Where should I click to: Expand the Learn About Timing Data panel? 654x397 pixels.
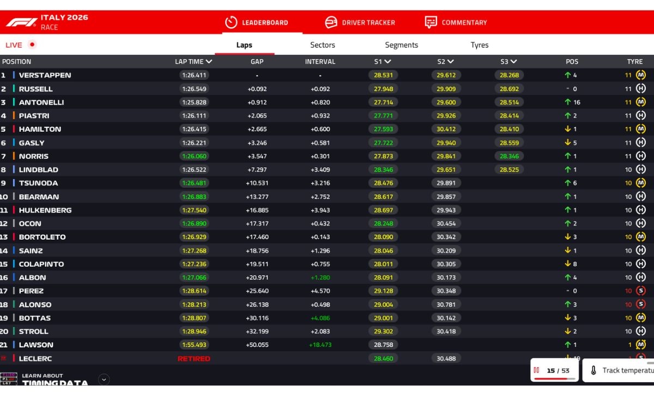click(104, 380)
